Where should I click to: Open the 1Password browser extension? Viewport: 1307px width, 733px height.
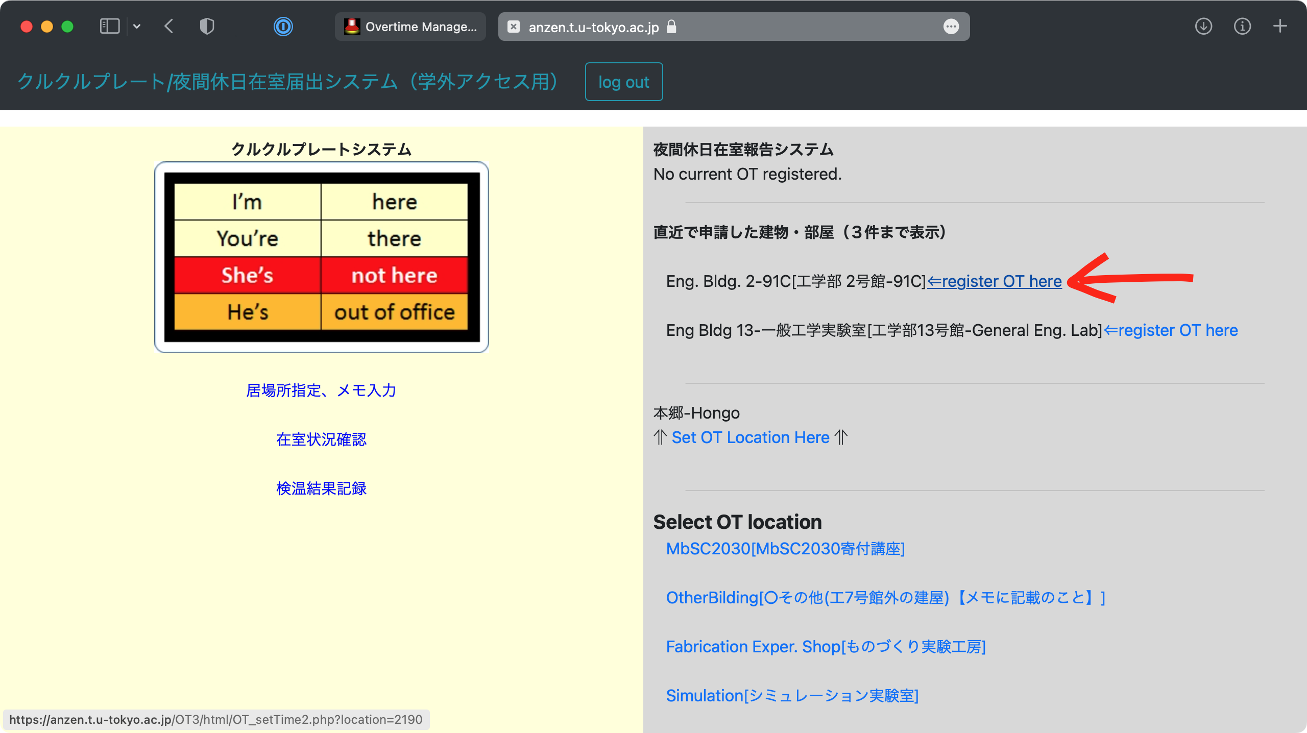click(283, 27)
